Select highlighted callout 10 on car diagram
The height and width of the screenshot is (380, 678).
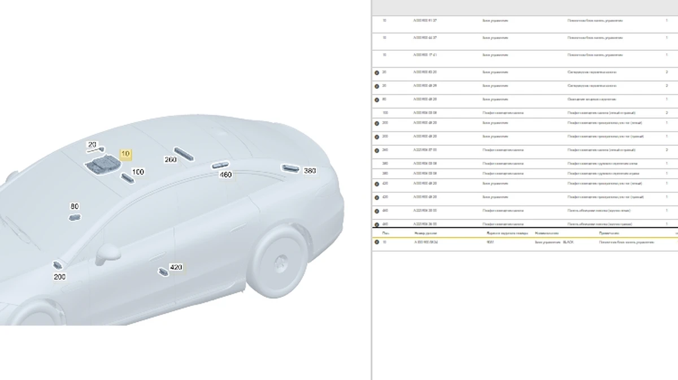click(x=125, y=154)
